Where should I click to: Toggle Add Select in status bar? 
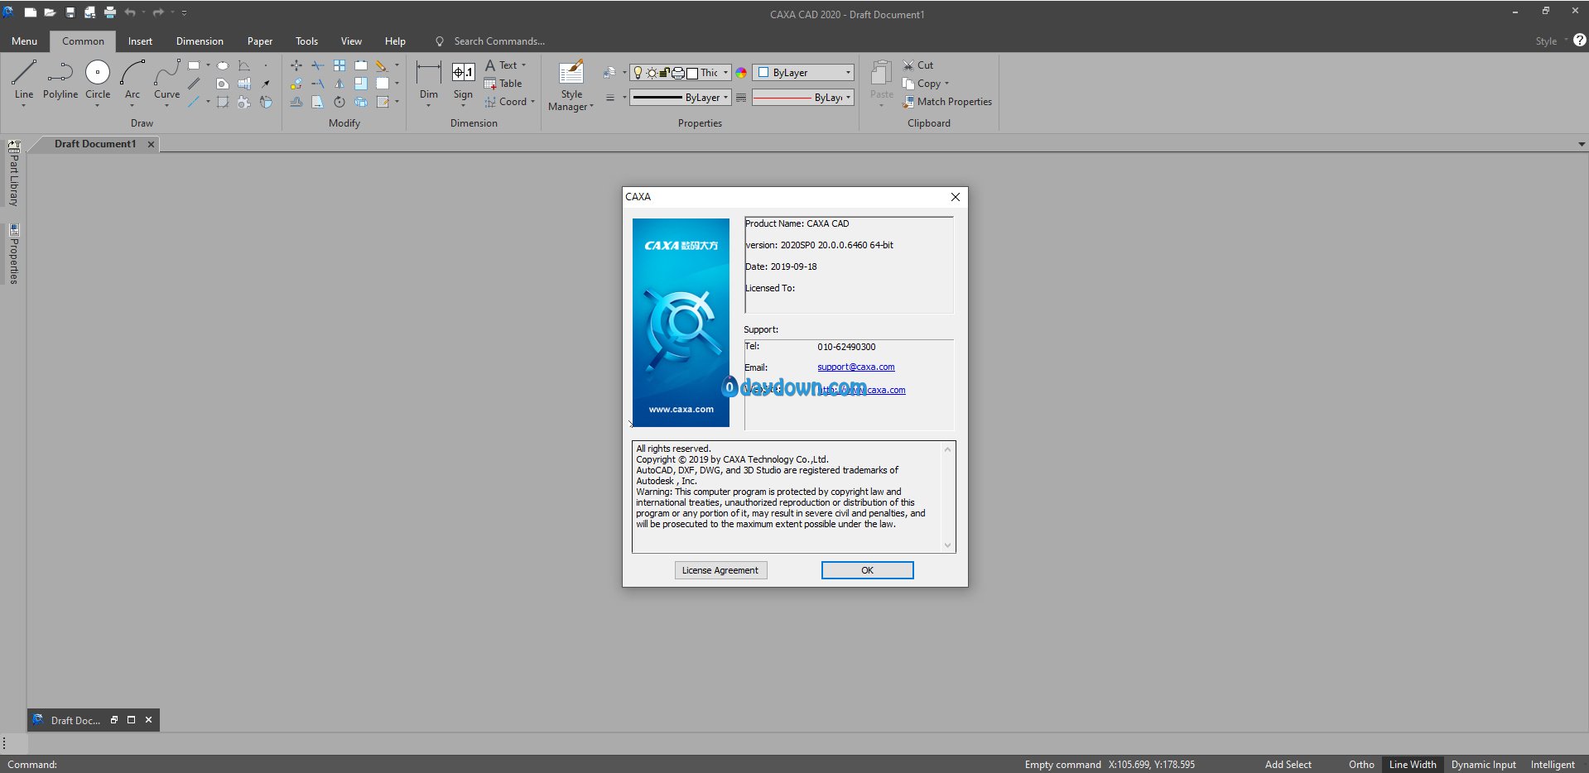pos(1288,765)
